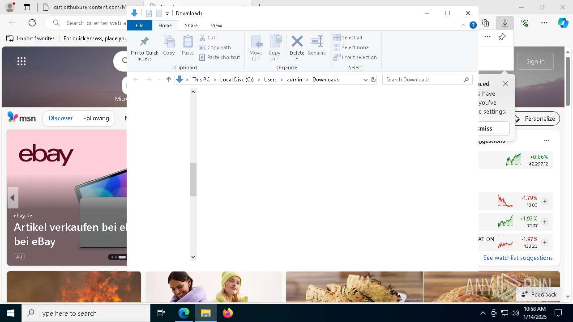This screenshot has width=573, height=322.
Task: Click Select all in ribbon
Action: [x=348, y=38]
